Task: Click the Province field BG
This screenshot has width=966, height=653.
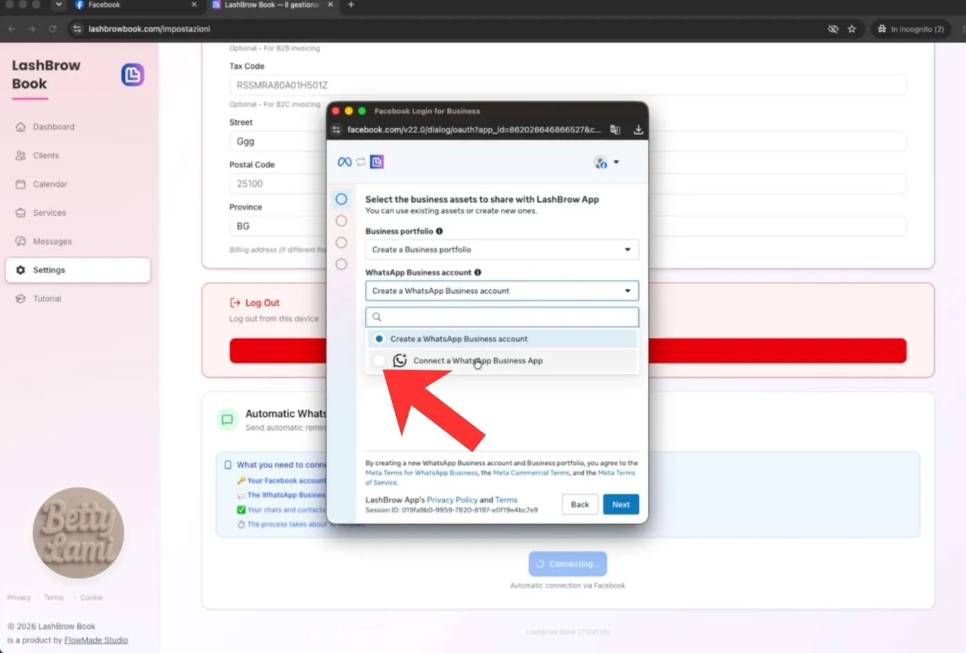Action: [x=567, y=226]
